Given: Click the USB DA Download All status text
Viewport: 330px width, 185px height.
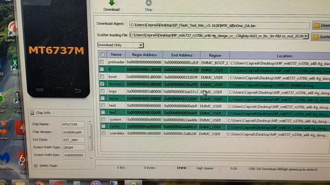Looking at the screenshot, I should tap(283, 169).
